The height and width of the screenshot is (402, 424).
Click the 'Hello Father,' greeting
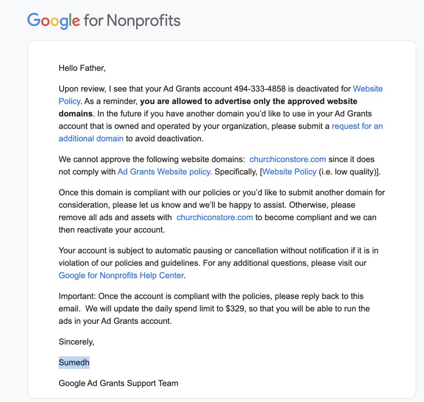[82, 68]
